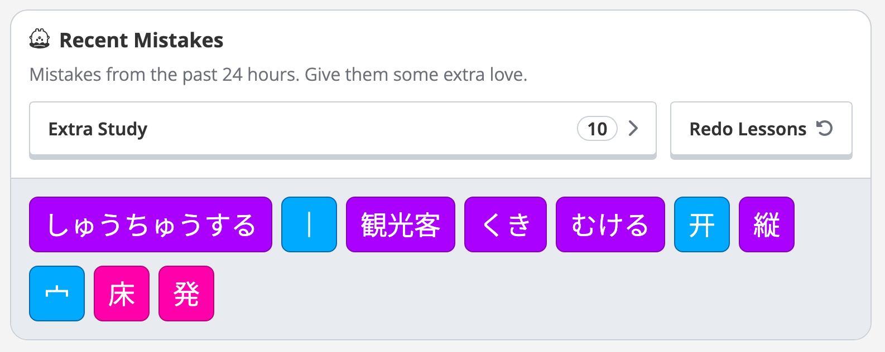This screenshot has height=352, width=885.
Task: Open the vertical stick radical tile
Action: coord(309,224)
